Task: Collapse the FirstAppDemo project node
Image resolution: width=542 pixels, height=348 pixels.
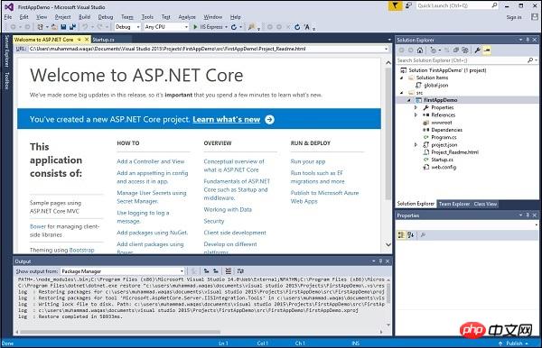Action: 409,100
